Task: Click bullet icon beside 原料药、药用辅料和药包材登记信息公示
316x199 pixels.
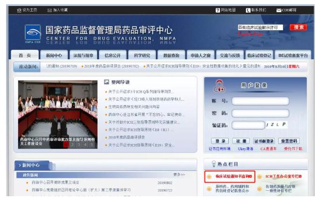Action: [x=209, y=189]
